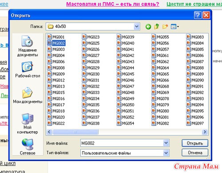
Task: Open Недавние документы location
Action: tap(28, 46)
